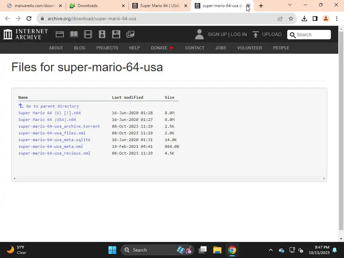Open the Windows Start button
The image size is (344, 258).
pos(112,250)
